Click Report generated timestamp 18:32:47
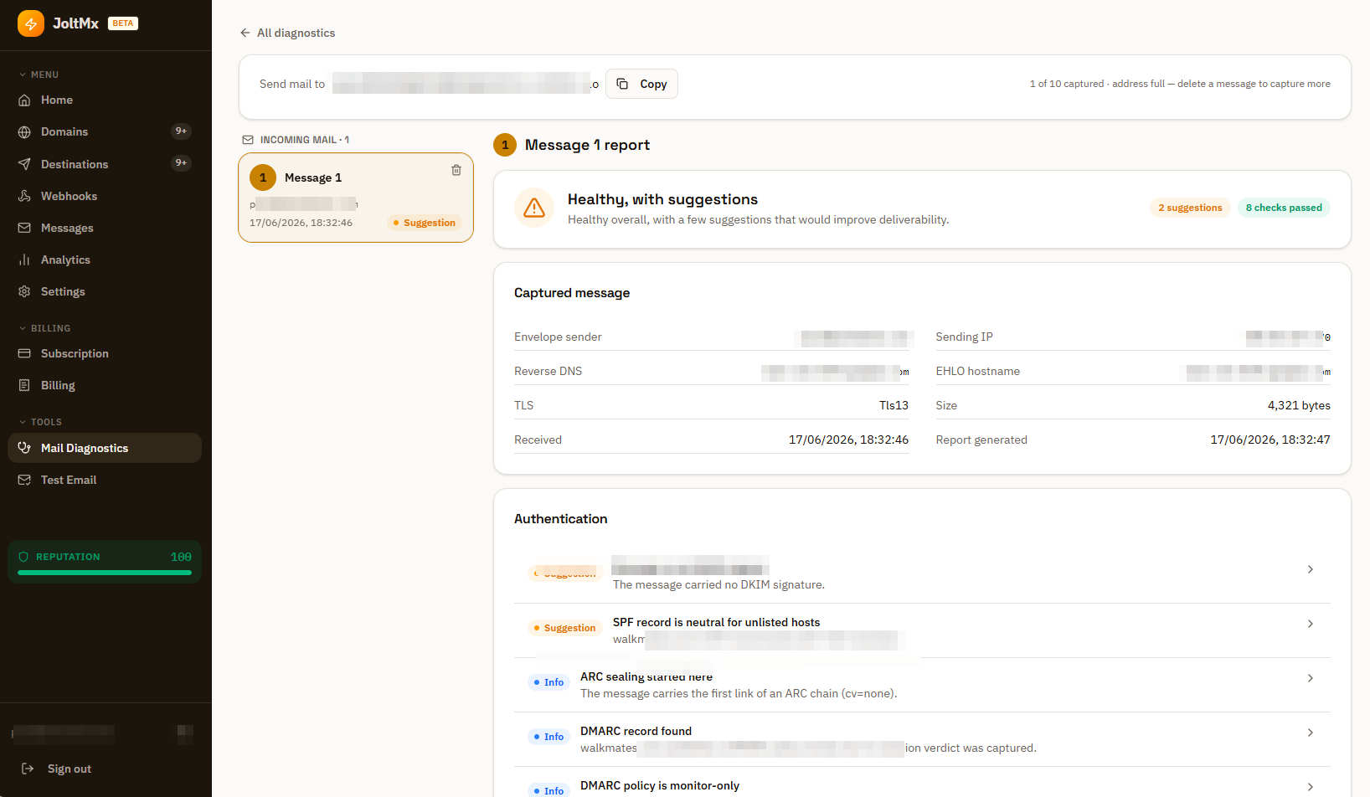Viewport: 1370px width, 797px height. (x=1270, y=440)
